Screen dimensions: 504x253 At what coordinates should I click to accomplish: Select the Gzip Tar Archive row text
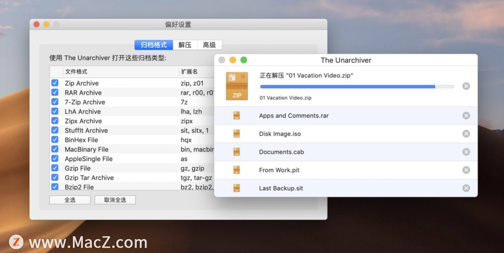[89, 177]
